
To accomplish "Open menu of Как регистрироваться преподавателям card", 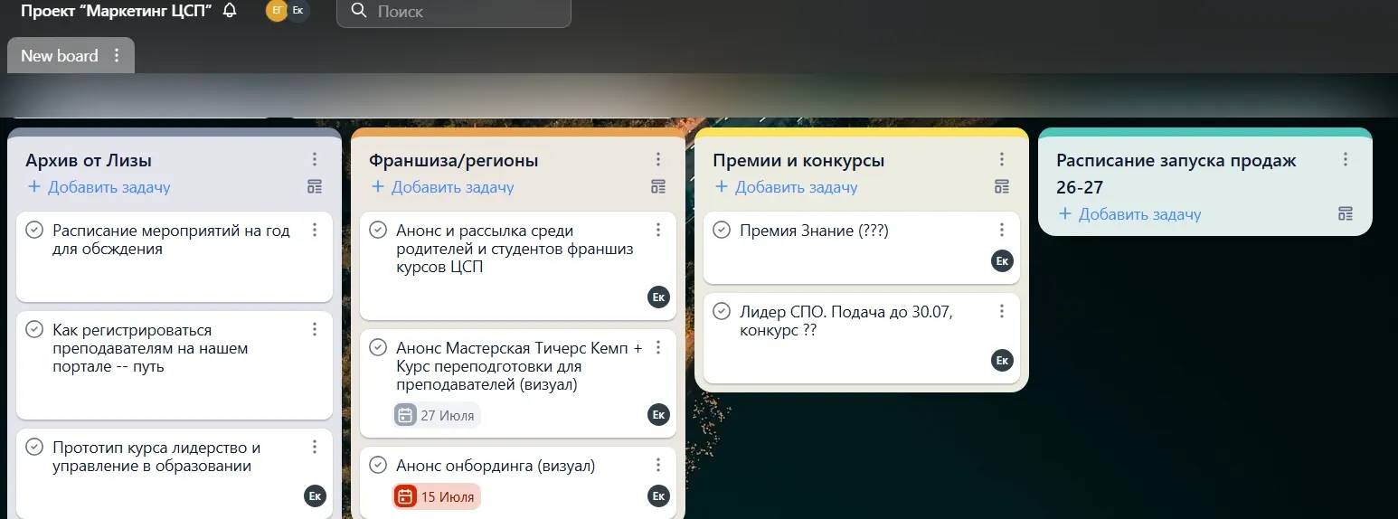I will point(315,329).
